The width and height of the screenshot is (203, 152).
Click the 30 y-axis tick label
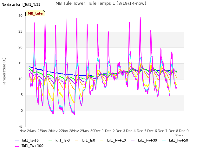pyautogui.click(x=20, y=16)
